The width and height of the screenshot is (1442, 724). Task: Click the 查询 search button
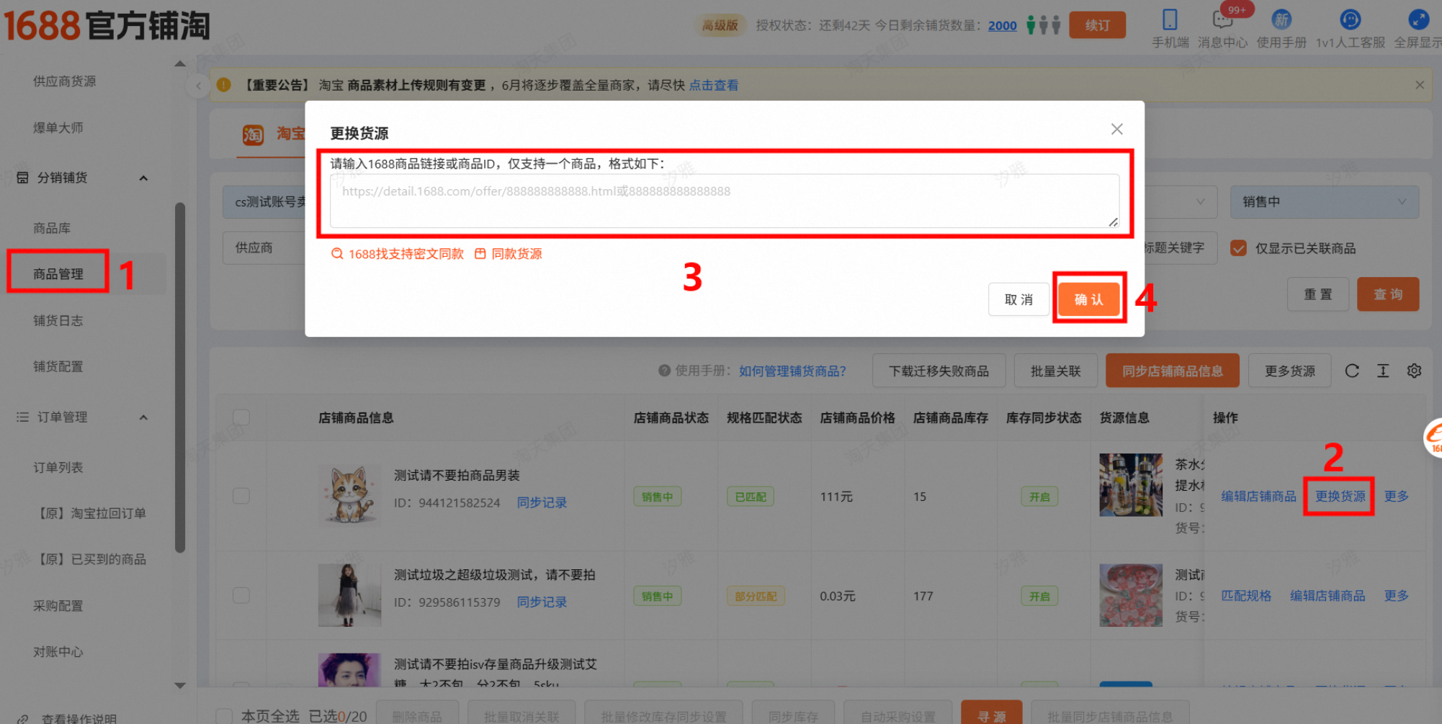click(x=1388, y=294)
